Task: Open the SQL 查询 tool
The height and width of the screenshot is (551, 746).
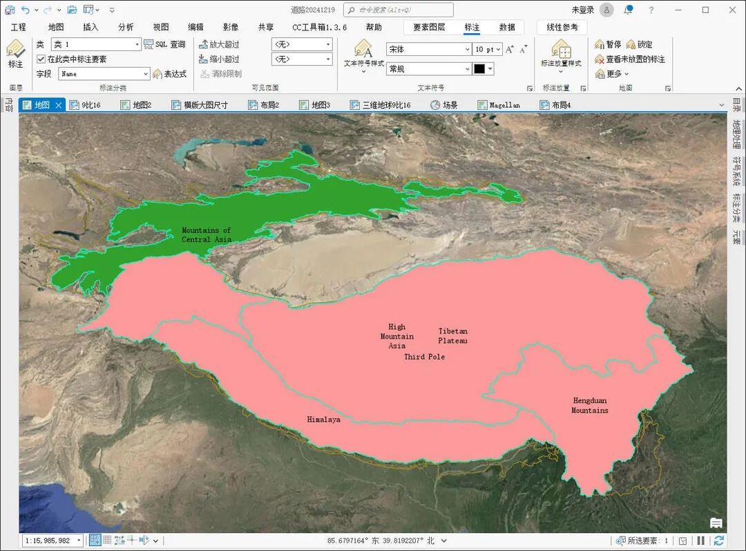Action: (164, 44)
